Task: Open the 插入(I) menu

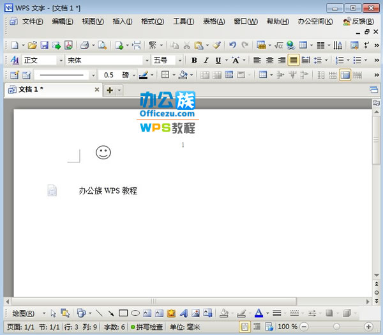Action: (x=123, y=22)
